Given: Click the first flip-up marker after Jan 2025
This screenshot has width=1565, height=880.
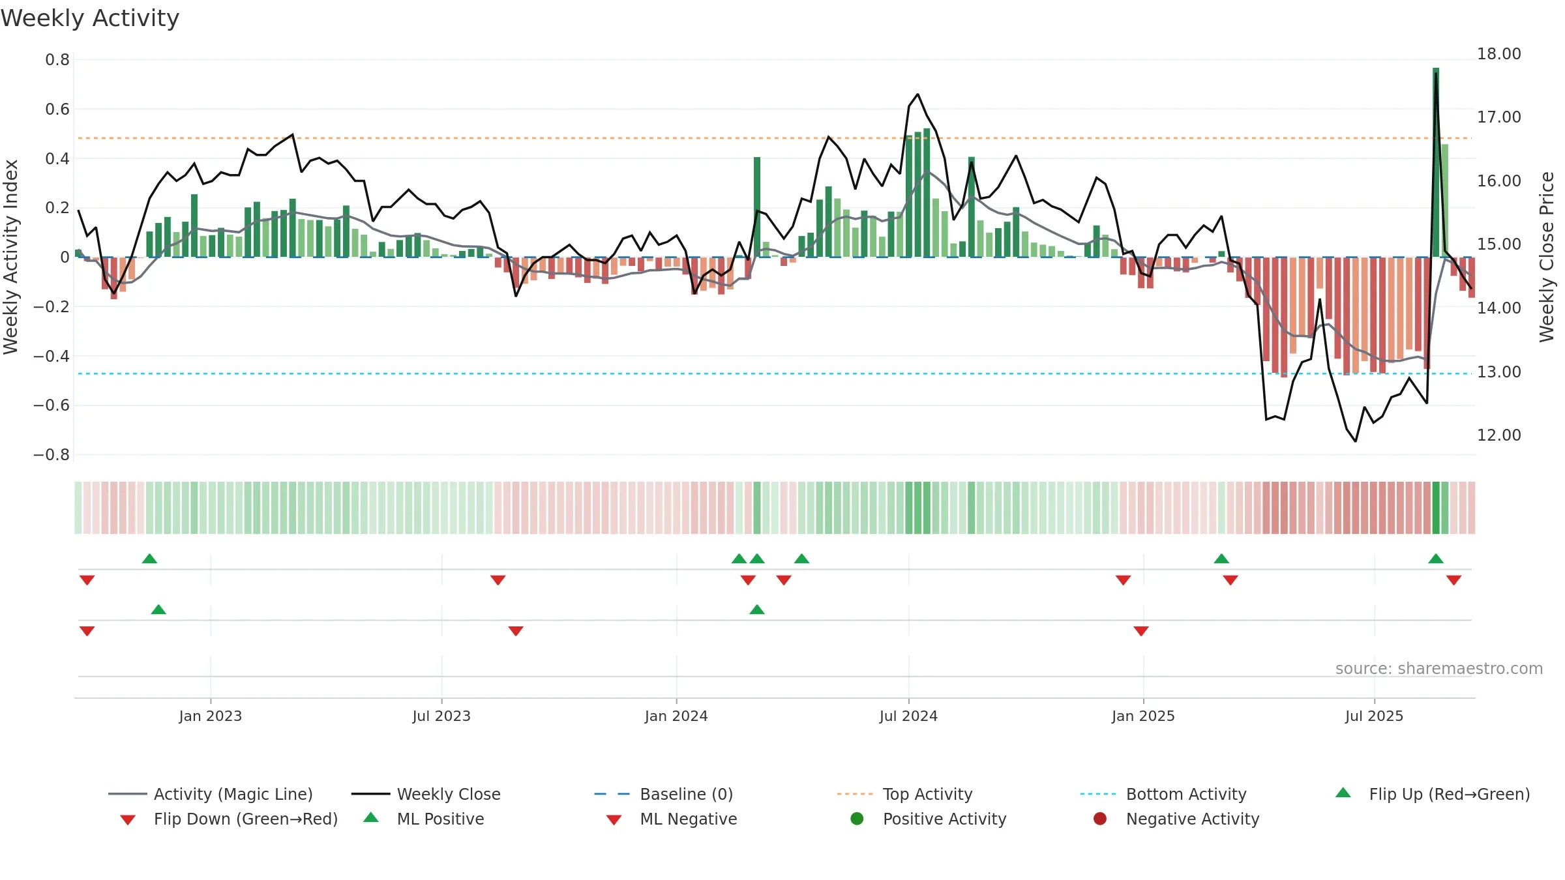Looking at the screenshot, I should pyautogui.click(x=1221, y=559).
